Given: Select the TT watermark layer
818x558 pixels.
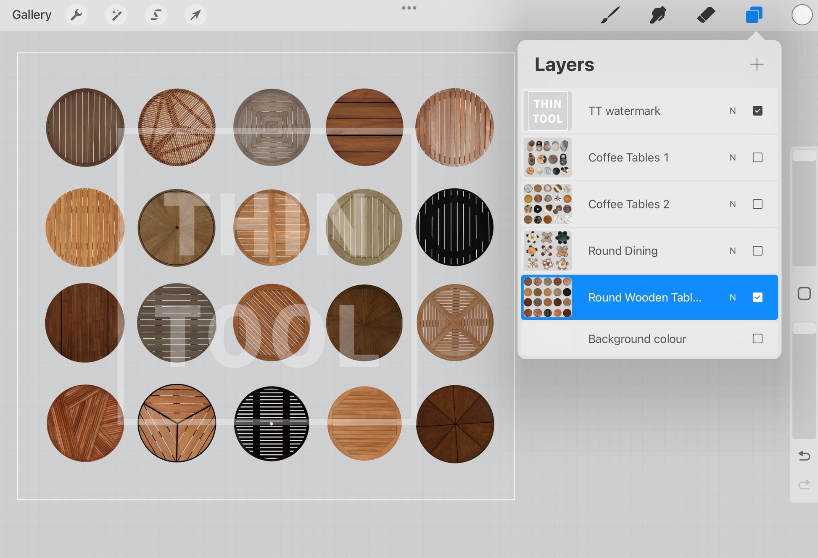Looking at the screenshot, I should (x=649, y=111).
